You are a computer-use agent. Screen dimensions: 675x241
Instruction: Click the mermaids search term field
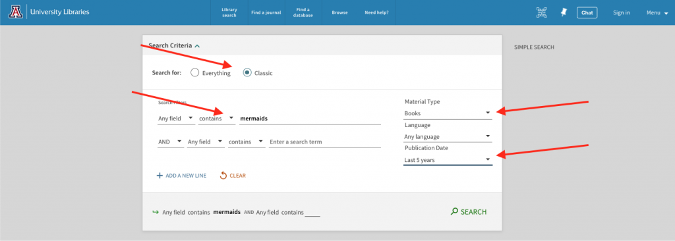[310, 118]
